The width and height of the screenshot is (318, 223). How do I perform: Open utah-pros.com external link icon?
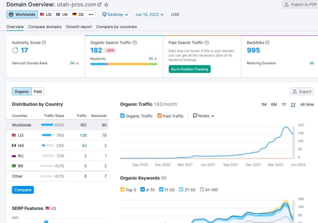tap(99, 4)
